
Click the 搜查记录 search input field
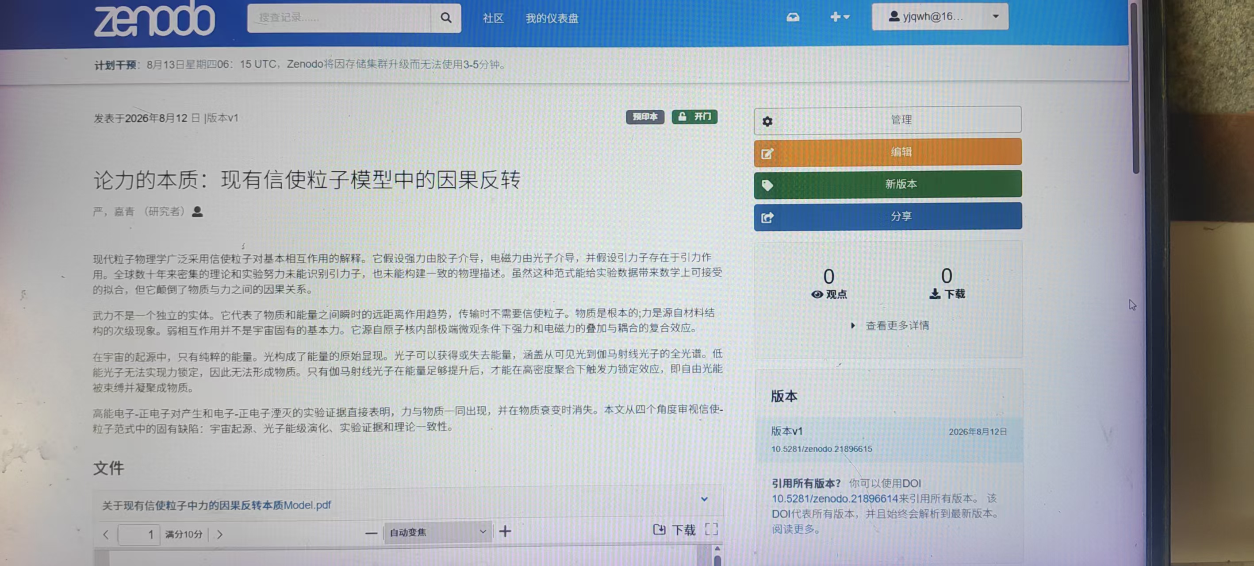point(339,18)
